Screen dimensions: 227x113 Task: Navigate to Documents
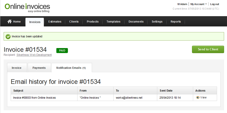click(136, 22)
